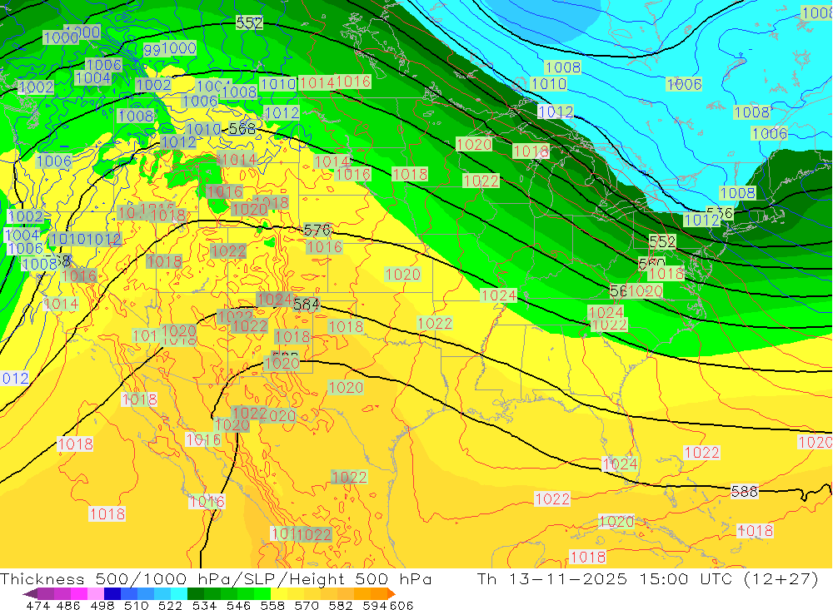
Task: Click the legend value 558
Action: click(272, 605)
